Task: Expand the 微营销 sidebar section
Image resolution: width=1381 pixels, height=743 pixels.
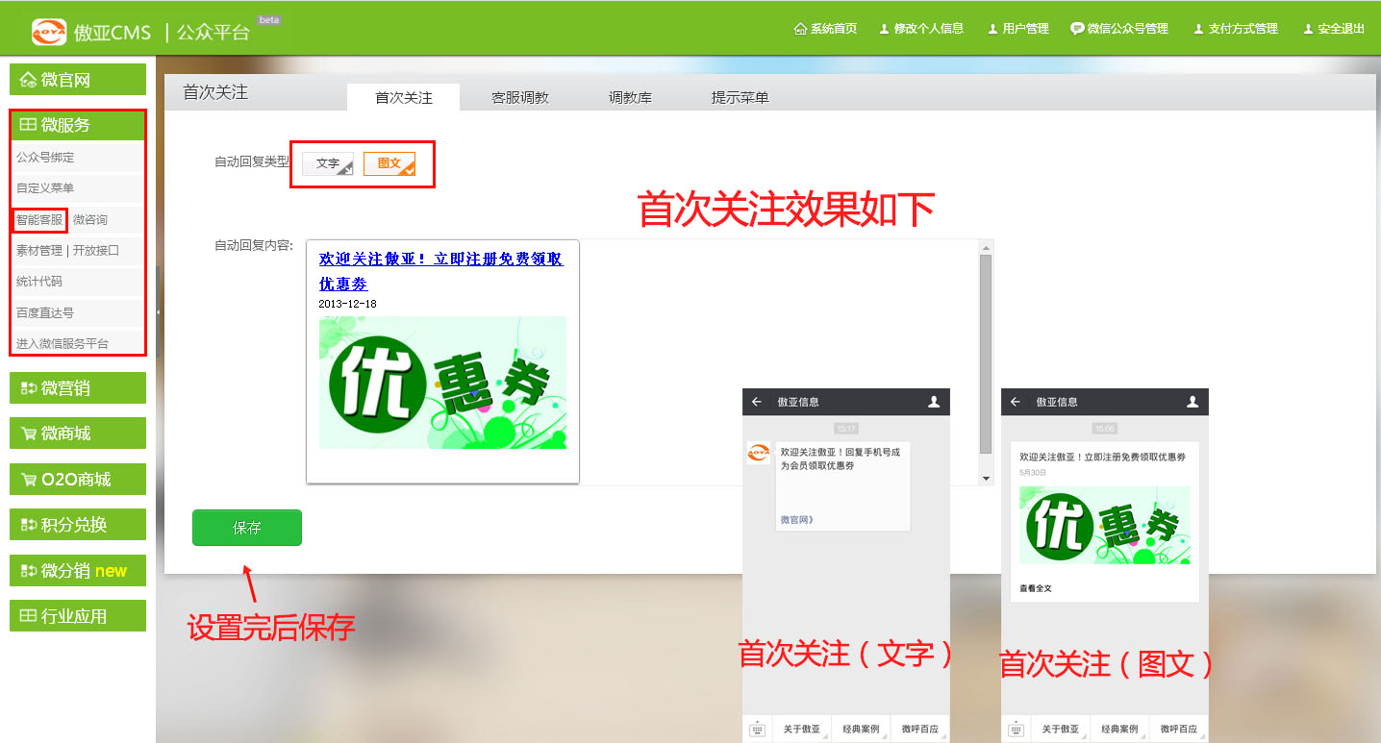Action: [x=78, y=388]
